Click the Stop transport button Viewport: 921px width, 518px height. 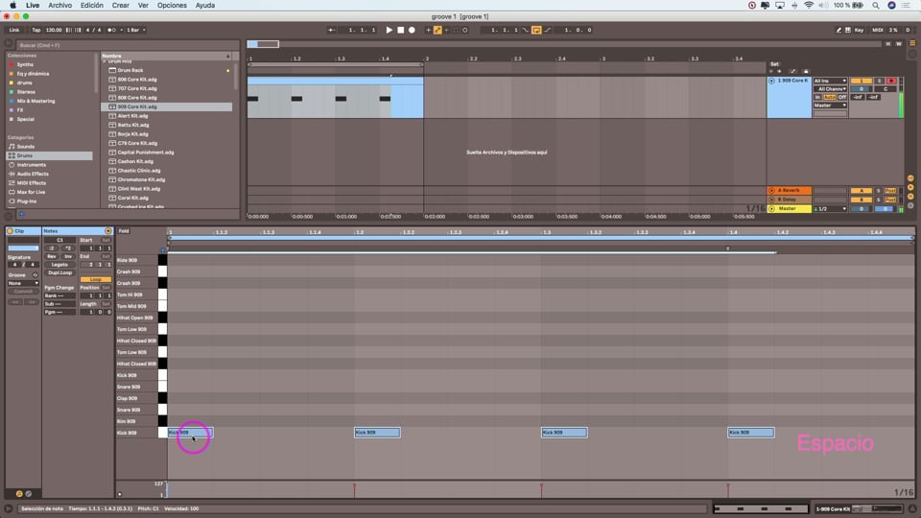pos(401,30)
